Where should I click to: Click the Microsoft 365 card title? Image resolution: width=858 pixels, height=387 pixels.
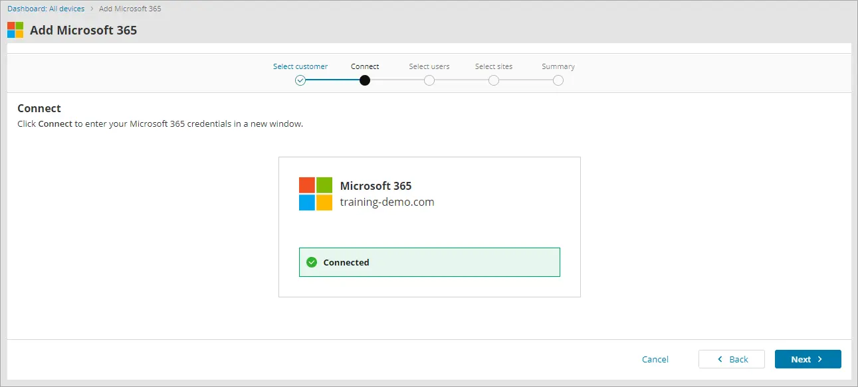pos(375,186)
